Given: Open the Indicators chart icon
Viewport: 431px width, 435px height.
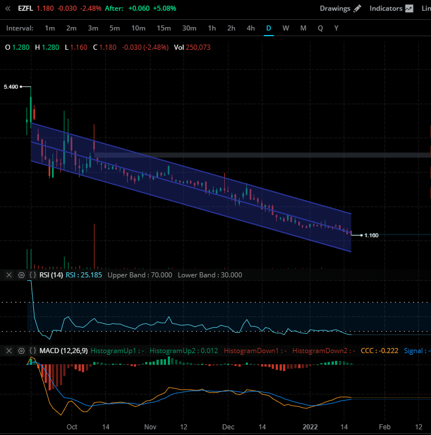Looking at the screenshot, I should click(x=409, y=8).
